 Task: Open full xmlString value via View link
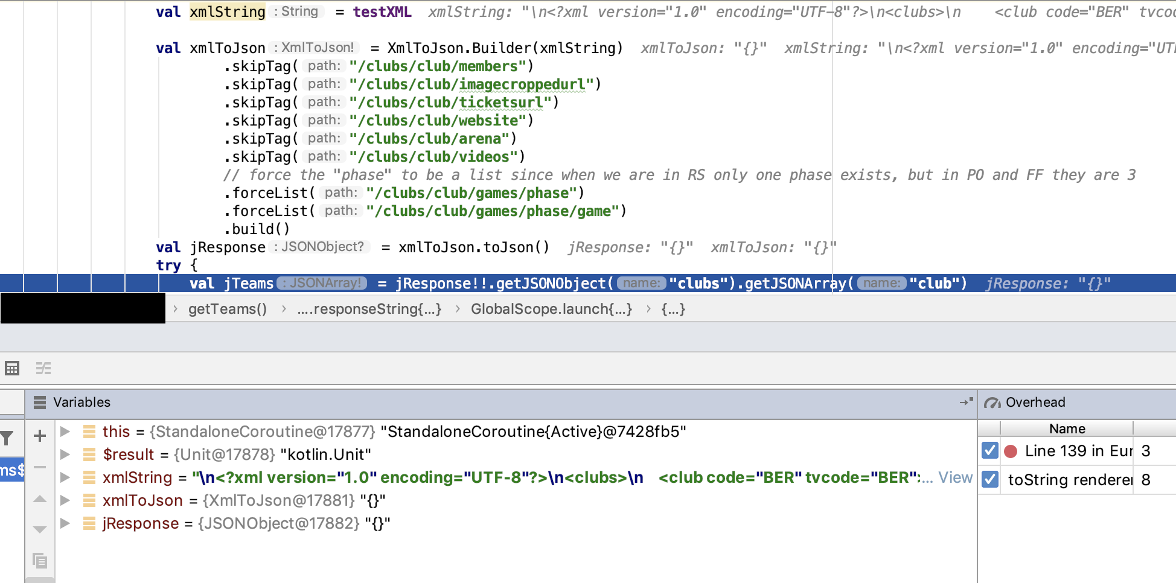coord(955,477)
